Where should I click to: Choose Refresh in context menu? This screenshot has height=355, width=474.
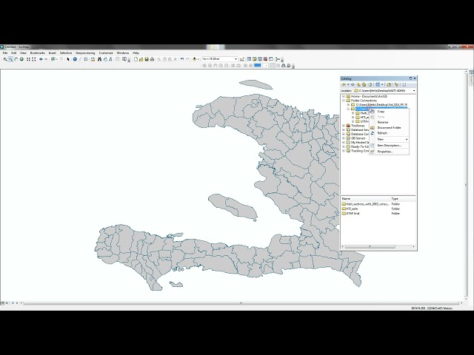click(389, 133)
